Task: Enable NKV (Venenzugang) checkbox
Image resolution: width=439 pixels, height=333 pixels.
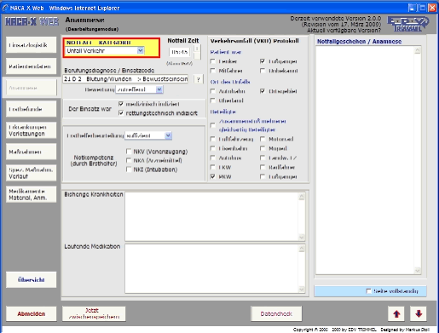Action: coord(129,152)
